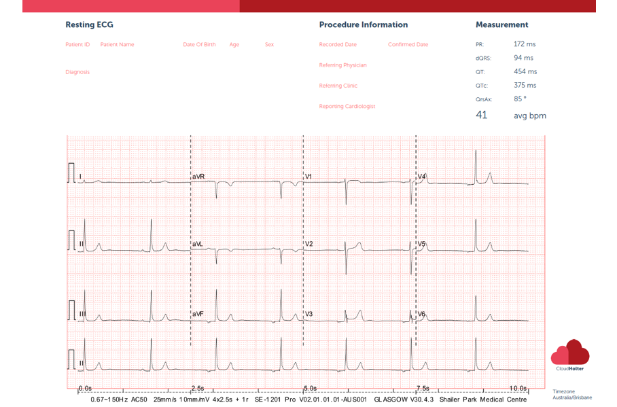Click the CloudHolter cloud logo
This screenshot has height=407, width=617.
point(570,353)
